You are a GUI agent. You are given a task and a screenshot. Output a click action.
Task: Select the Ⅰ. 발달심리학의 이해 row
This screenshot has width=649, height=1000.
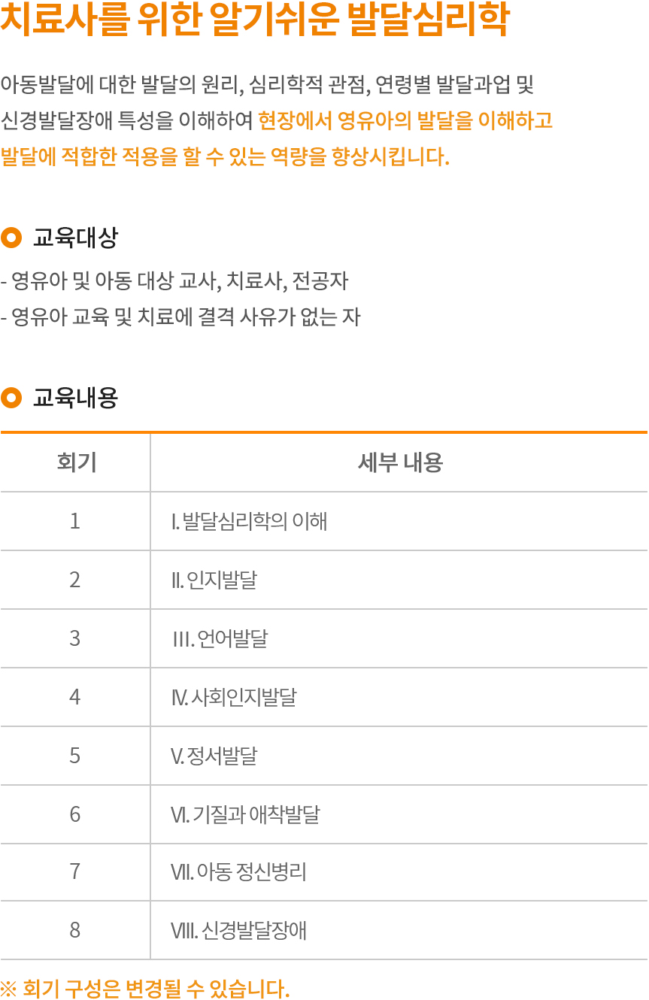pyautogui.click(x=250, y=521)
